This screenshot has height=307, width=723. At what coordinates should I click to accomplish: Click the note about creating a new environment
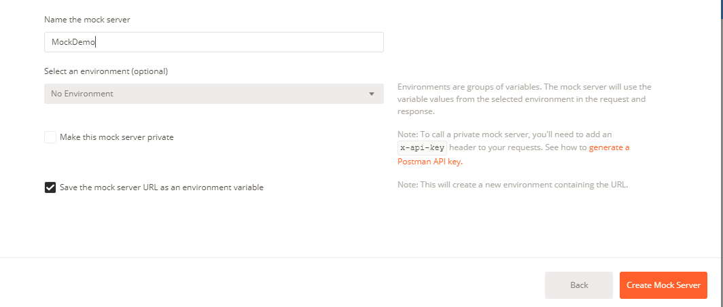point(512,184)
